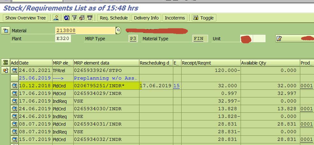
Task: Open details icon for PldOrd 0265934029 row
Action: (14, 94)
